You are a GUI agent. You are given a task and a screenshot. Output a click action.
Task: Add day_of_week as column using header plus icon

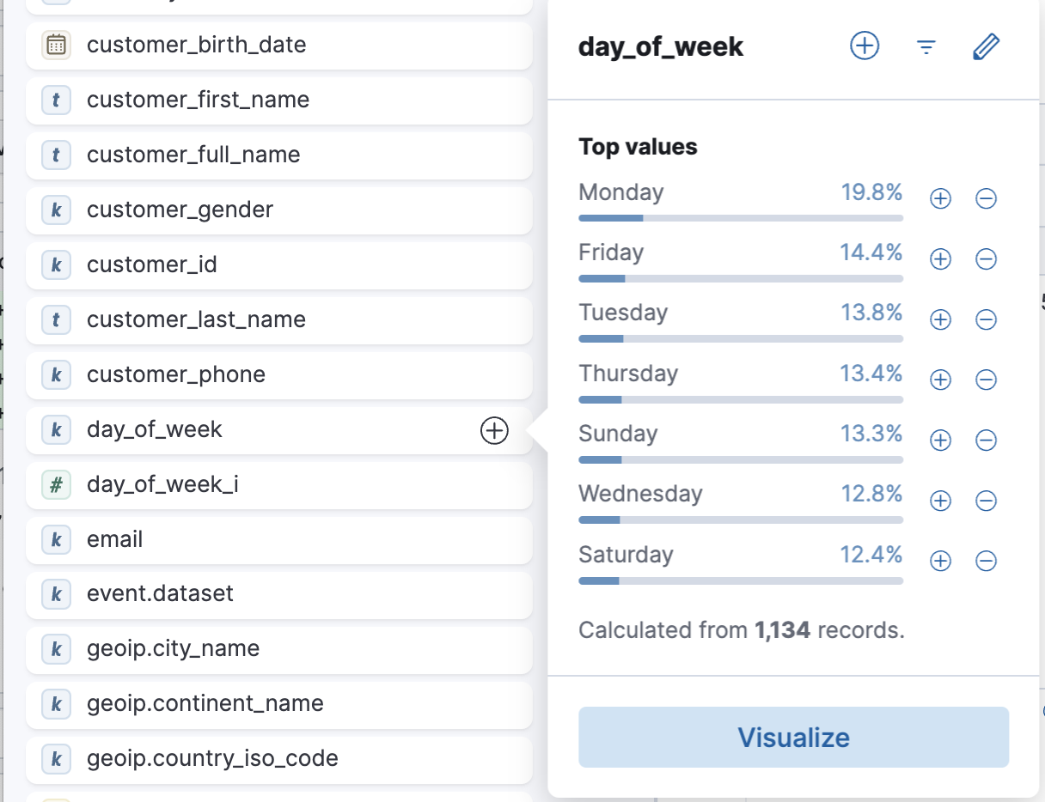(864, 46)
